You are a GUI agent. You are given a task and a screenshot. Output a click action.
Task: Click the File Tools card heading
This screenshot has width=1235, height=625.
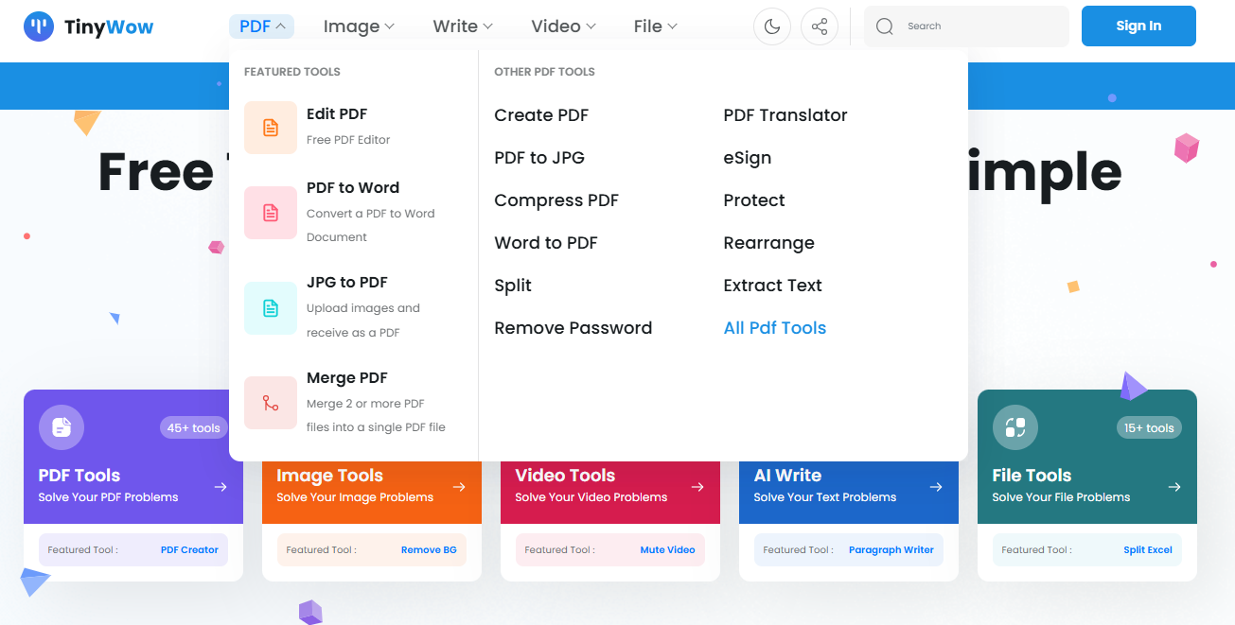(1032, 476)
